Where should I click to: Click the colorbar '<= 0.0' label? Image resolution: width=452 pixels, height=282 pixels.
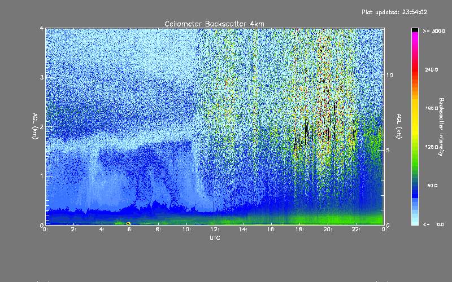(x=433, y=224)
